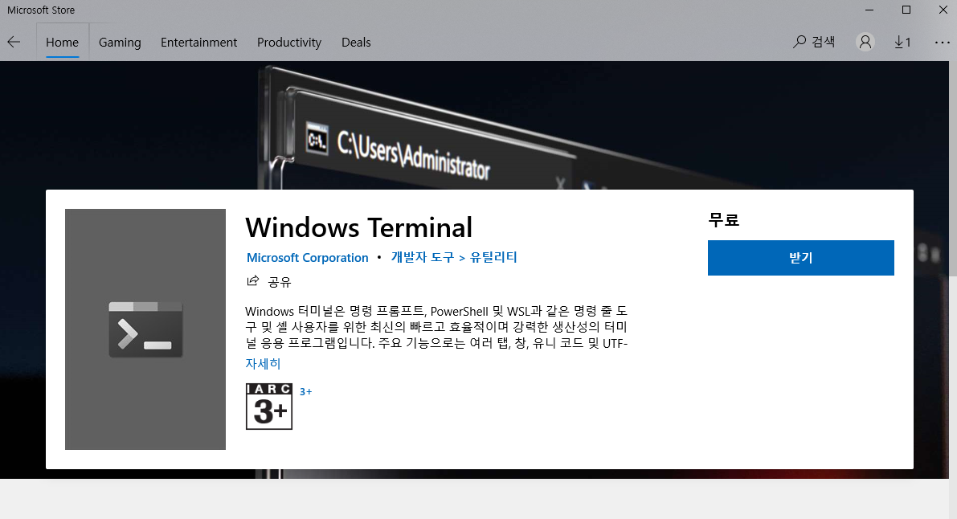This screenshot has width=957, height=519.
Task: Click the 검색 search button
Action: 814,42
